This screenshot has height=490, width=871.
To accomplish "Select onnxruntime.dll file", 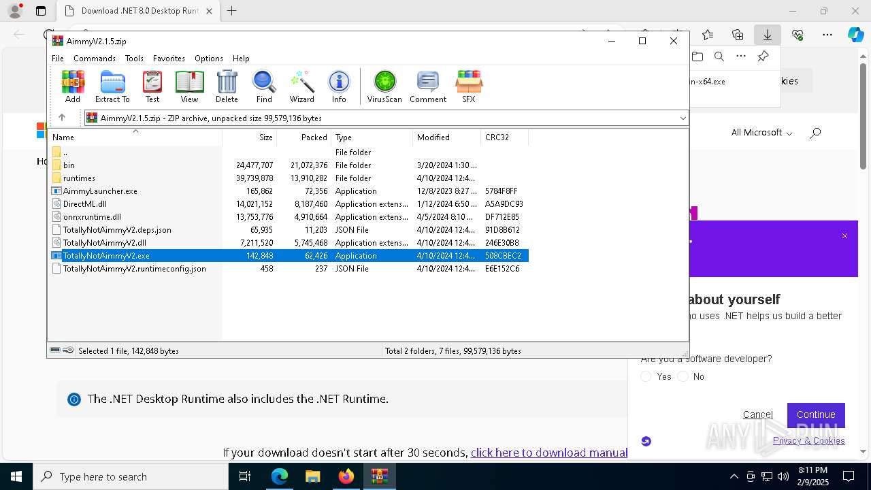I will pos(288,217).
